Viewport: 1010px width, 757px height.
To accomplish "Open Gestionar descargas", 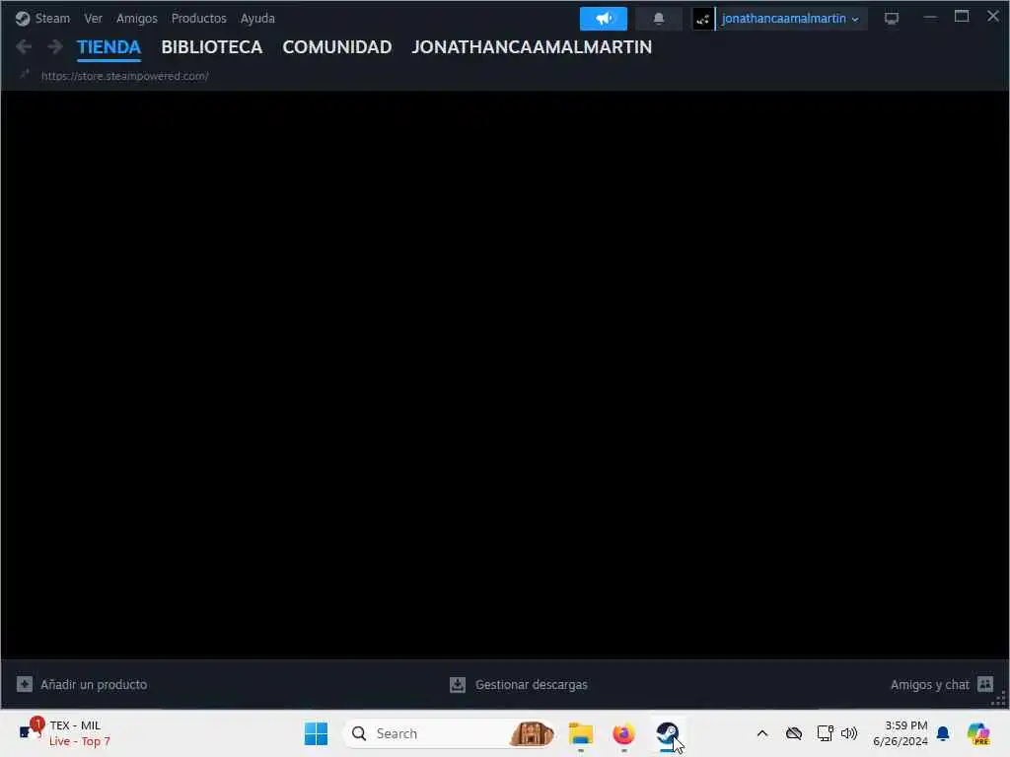I will click(x=519, y=684).
